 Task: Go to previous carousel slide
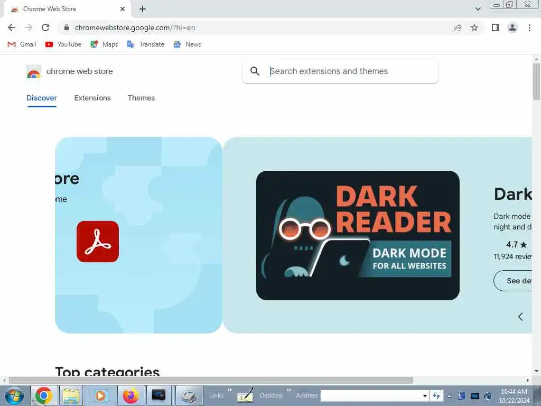520,317
